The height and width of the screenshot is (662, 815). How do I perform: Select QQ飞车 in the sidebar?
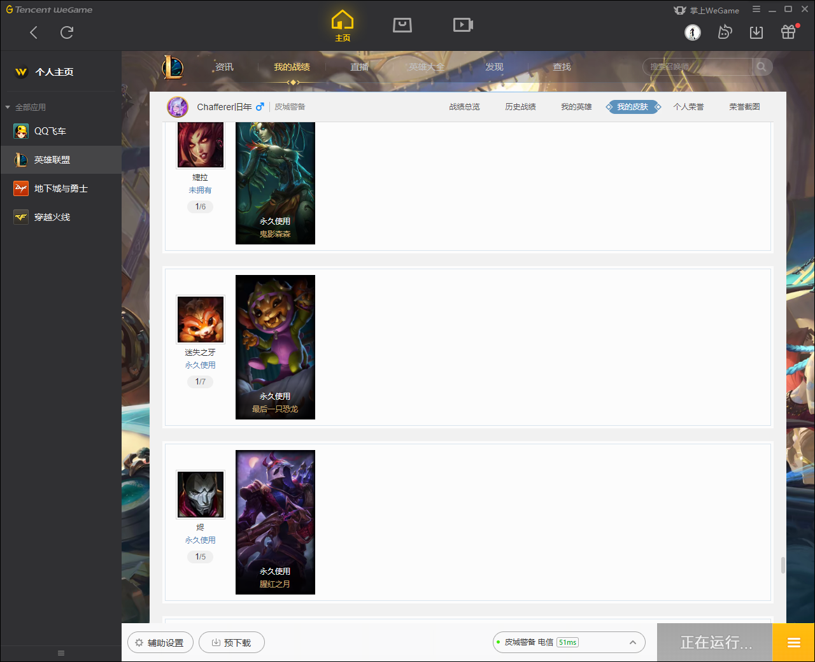point(61,131)
